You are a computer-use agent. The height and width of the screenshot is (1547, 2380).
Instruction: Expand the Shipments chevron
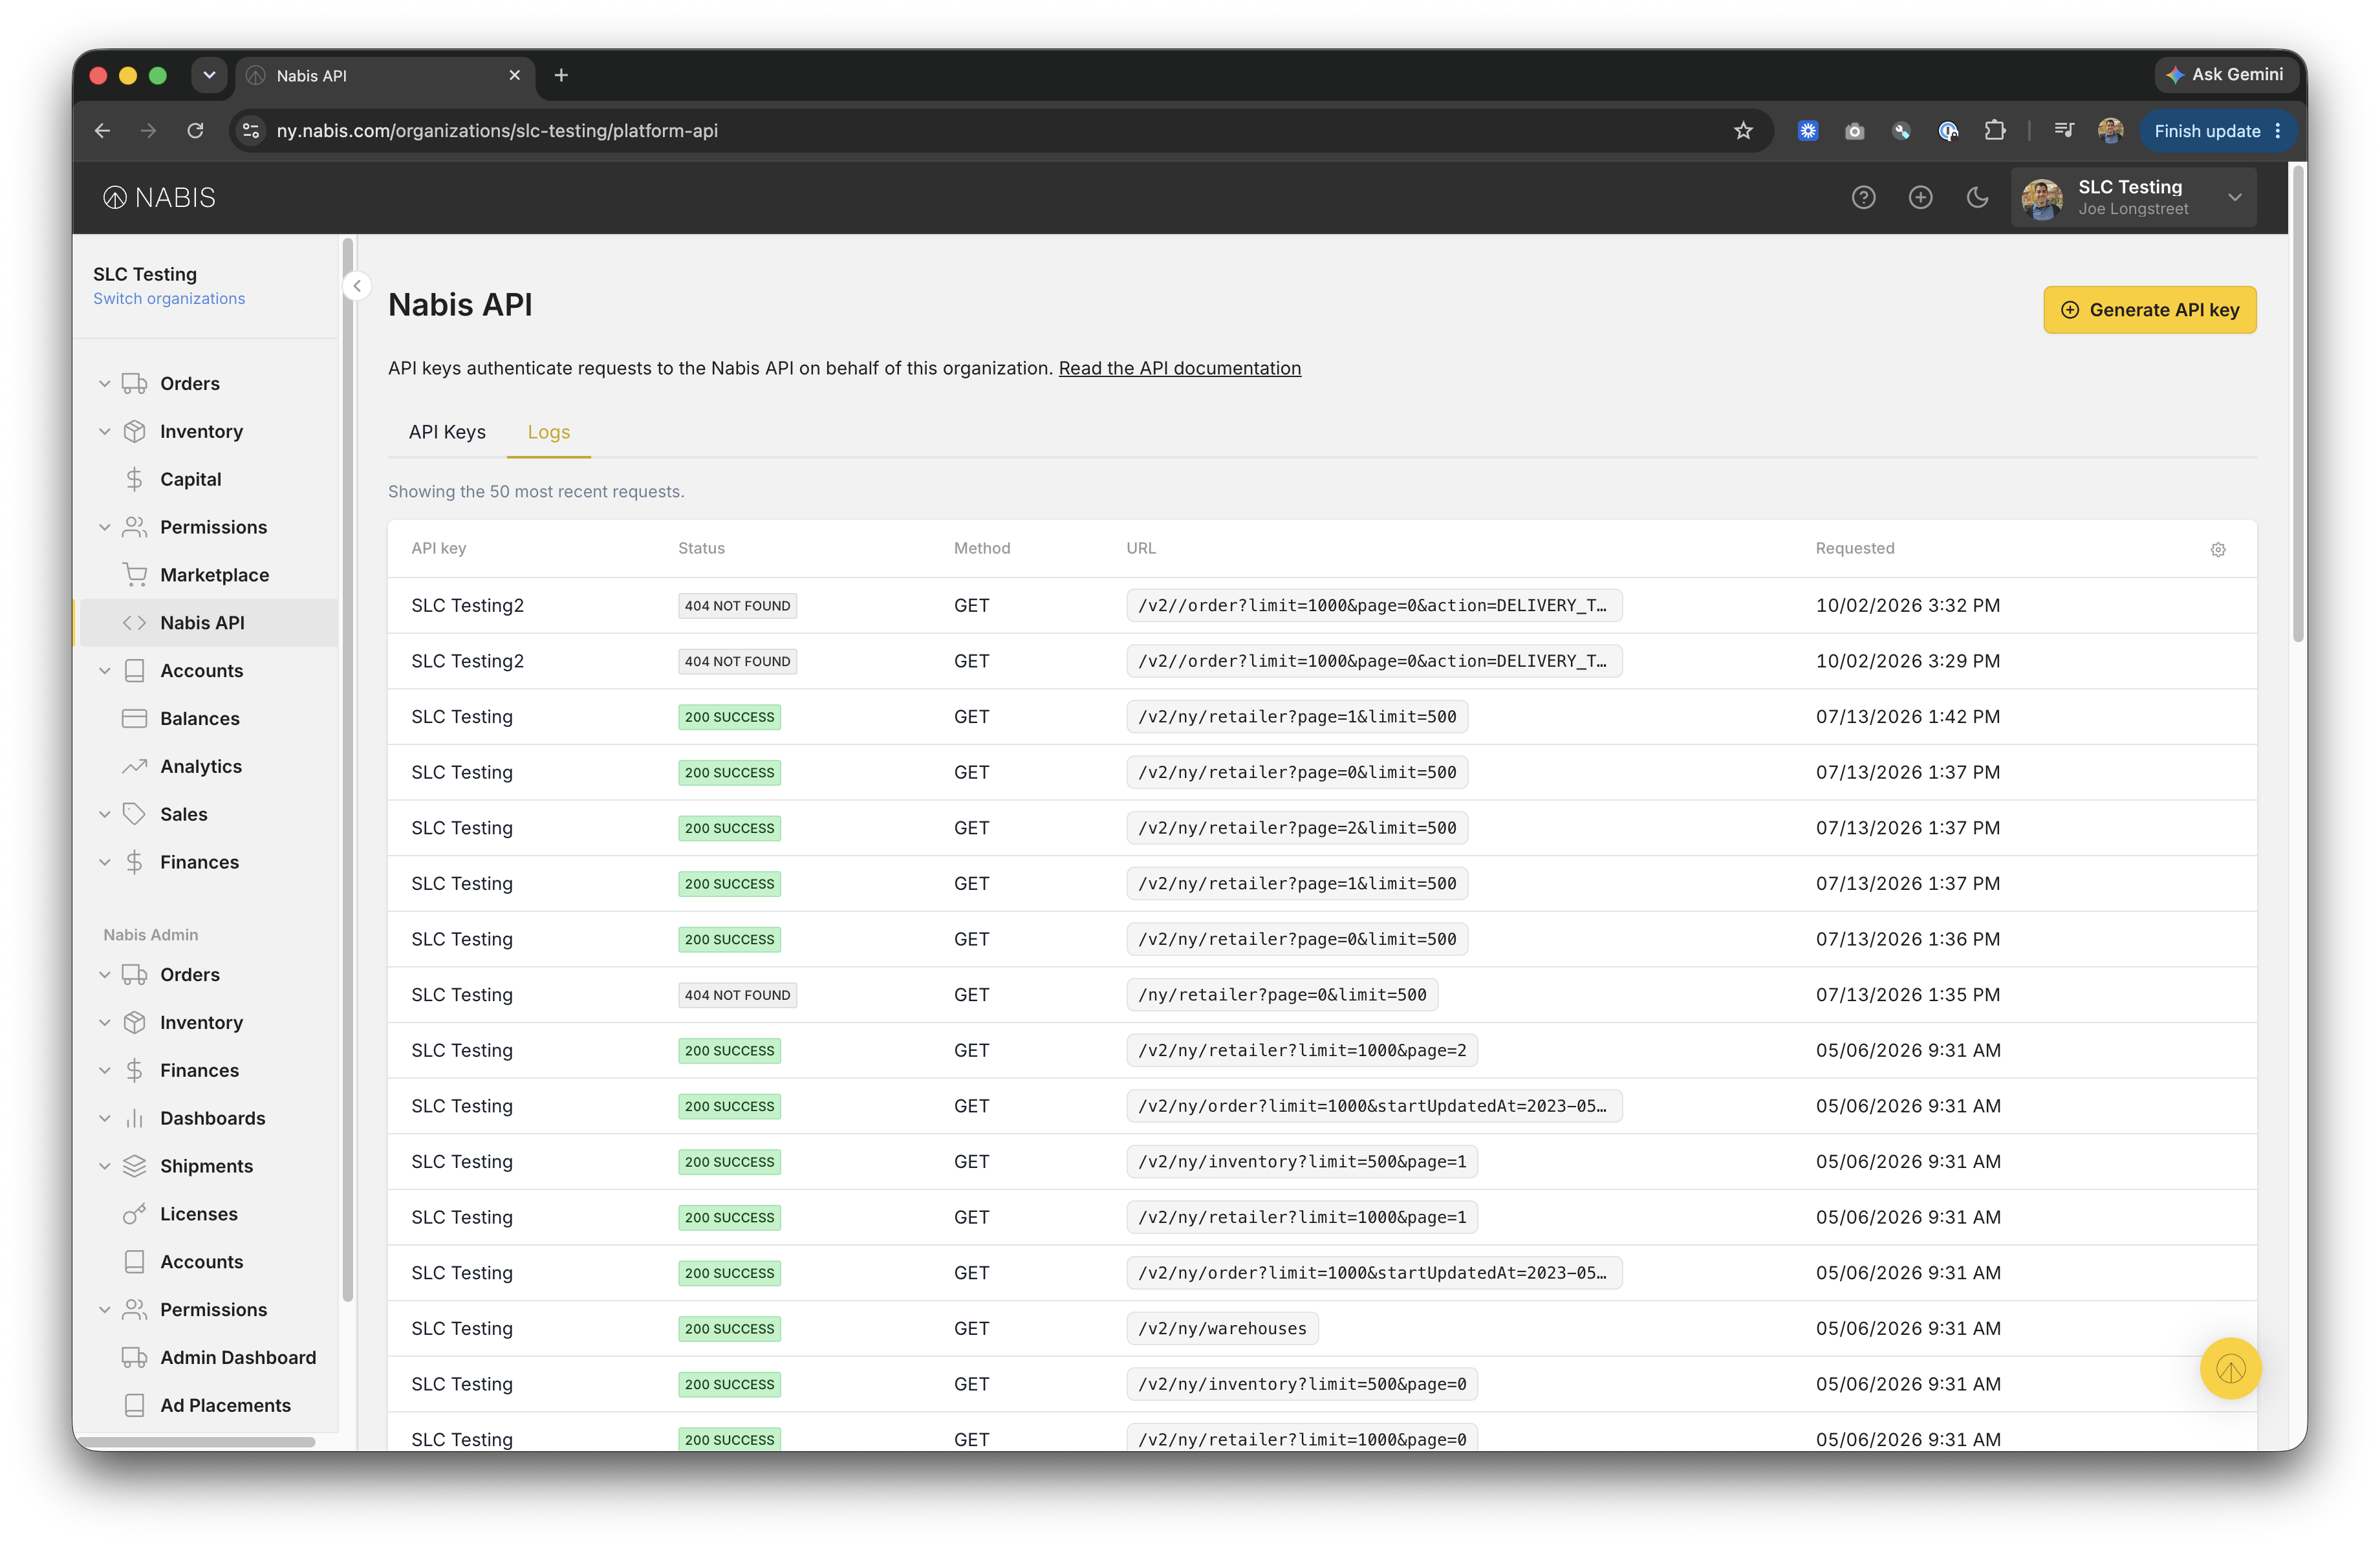click(104, 1166)
